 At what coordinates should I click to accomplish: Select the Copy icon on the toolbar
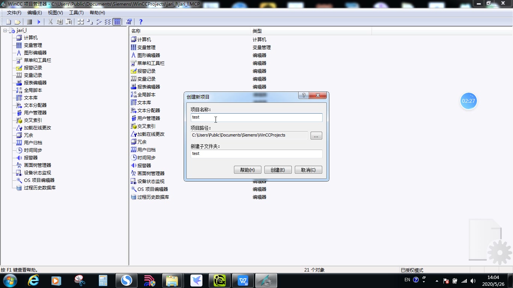59,22
